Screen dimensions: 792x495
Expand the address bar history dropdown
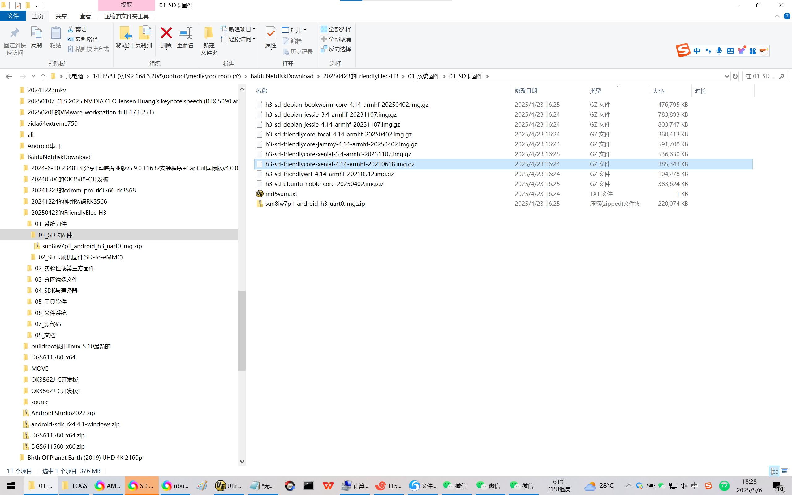tap(727, 76)
